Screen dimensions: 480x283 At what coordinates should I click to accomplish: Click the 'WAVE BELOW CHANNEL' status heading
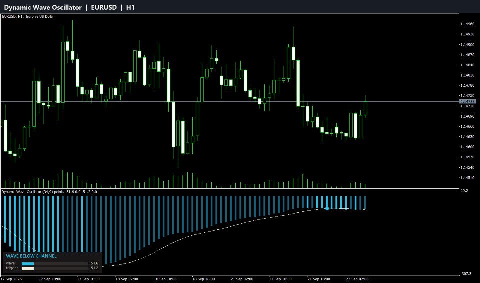(31, 256)
